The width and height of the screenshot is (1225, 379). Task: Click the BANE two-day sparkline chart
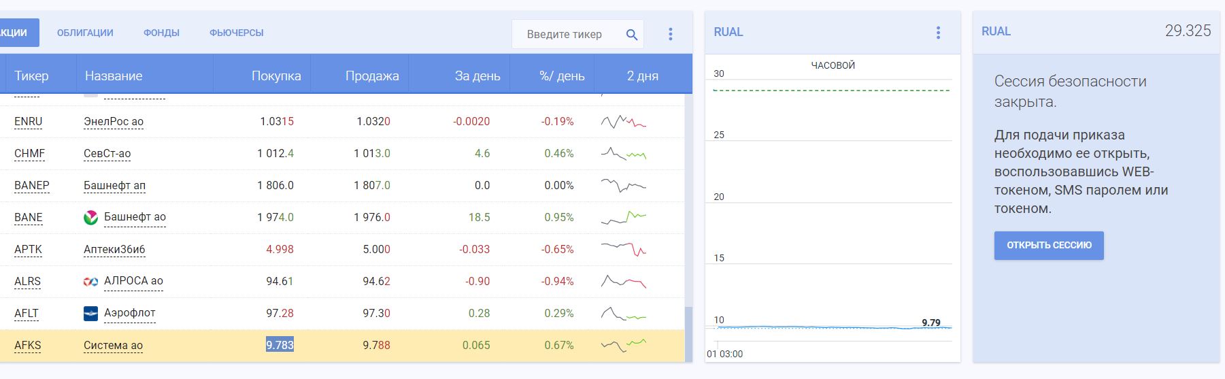(x=624, y=218)
